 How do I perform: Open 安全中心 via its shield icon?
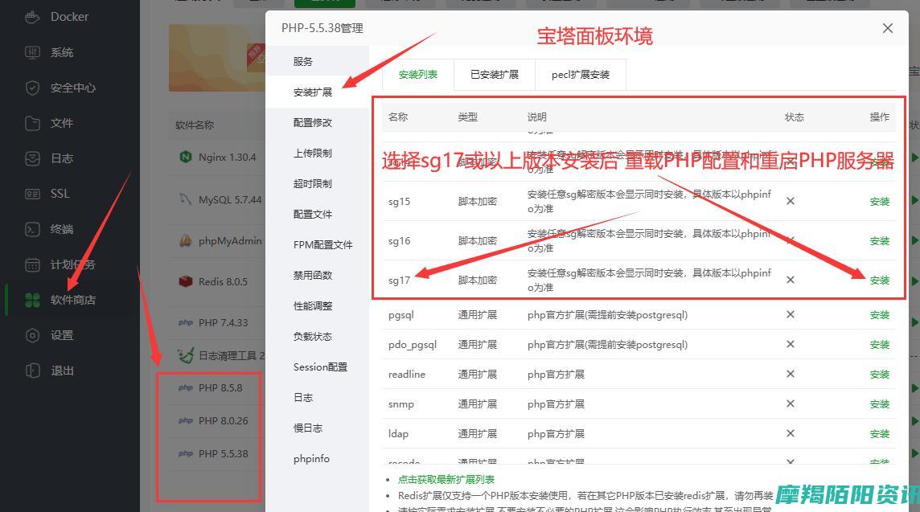32,88
